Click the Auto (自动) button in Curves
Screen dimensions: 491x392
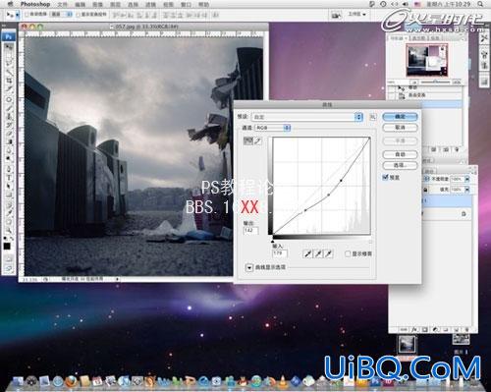(400, 154)
